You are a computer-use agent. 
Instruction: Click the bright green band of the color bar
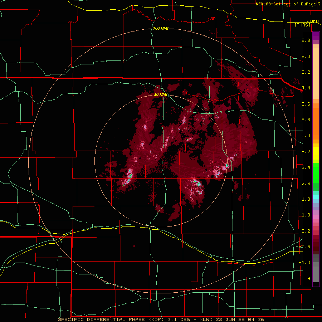pos(316,173)
